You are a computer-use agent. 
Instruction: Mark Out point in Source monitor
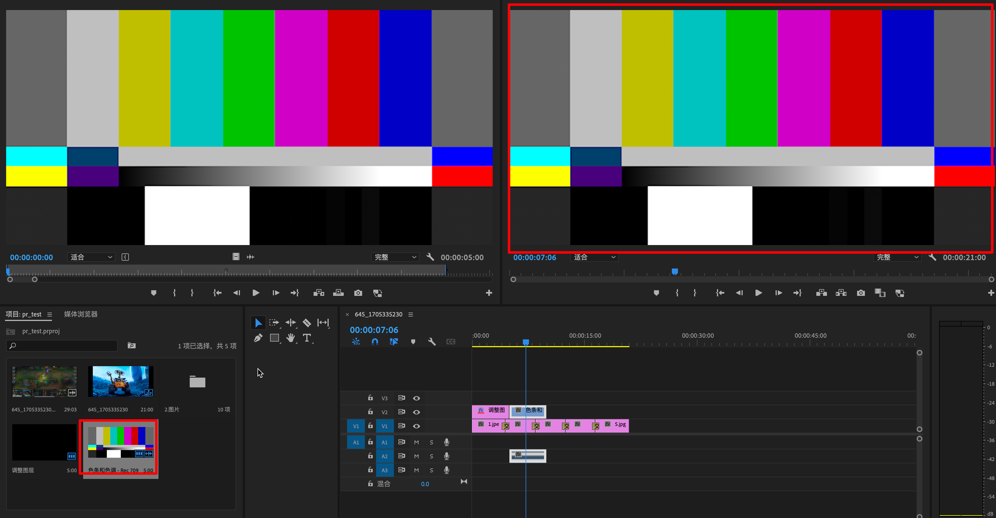pos(192,293)
